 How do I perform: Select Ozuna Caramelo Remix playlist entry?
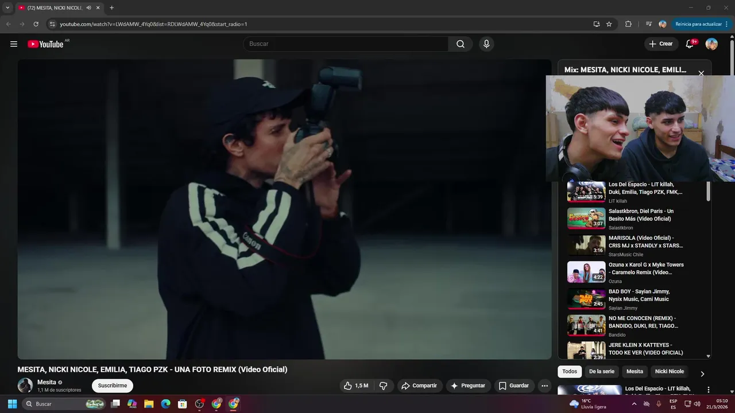click(626, 272)
